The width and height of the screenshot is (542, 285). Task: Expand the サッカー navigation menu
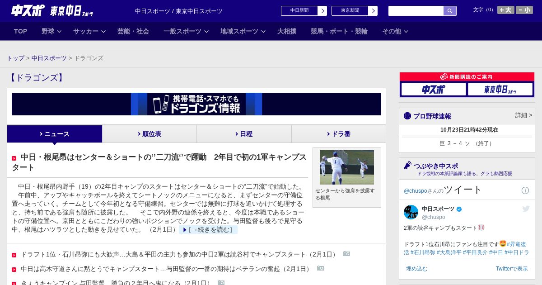pyautogui.click(x=89, y=31)
